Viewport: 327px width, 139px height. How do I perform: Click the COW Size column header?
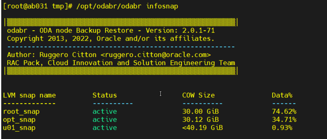pos(198,95)
